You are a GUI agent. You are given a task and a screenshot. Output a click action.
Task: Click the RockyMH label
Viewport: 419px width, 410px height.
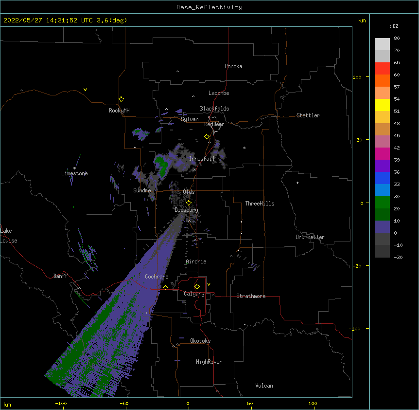119,111
